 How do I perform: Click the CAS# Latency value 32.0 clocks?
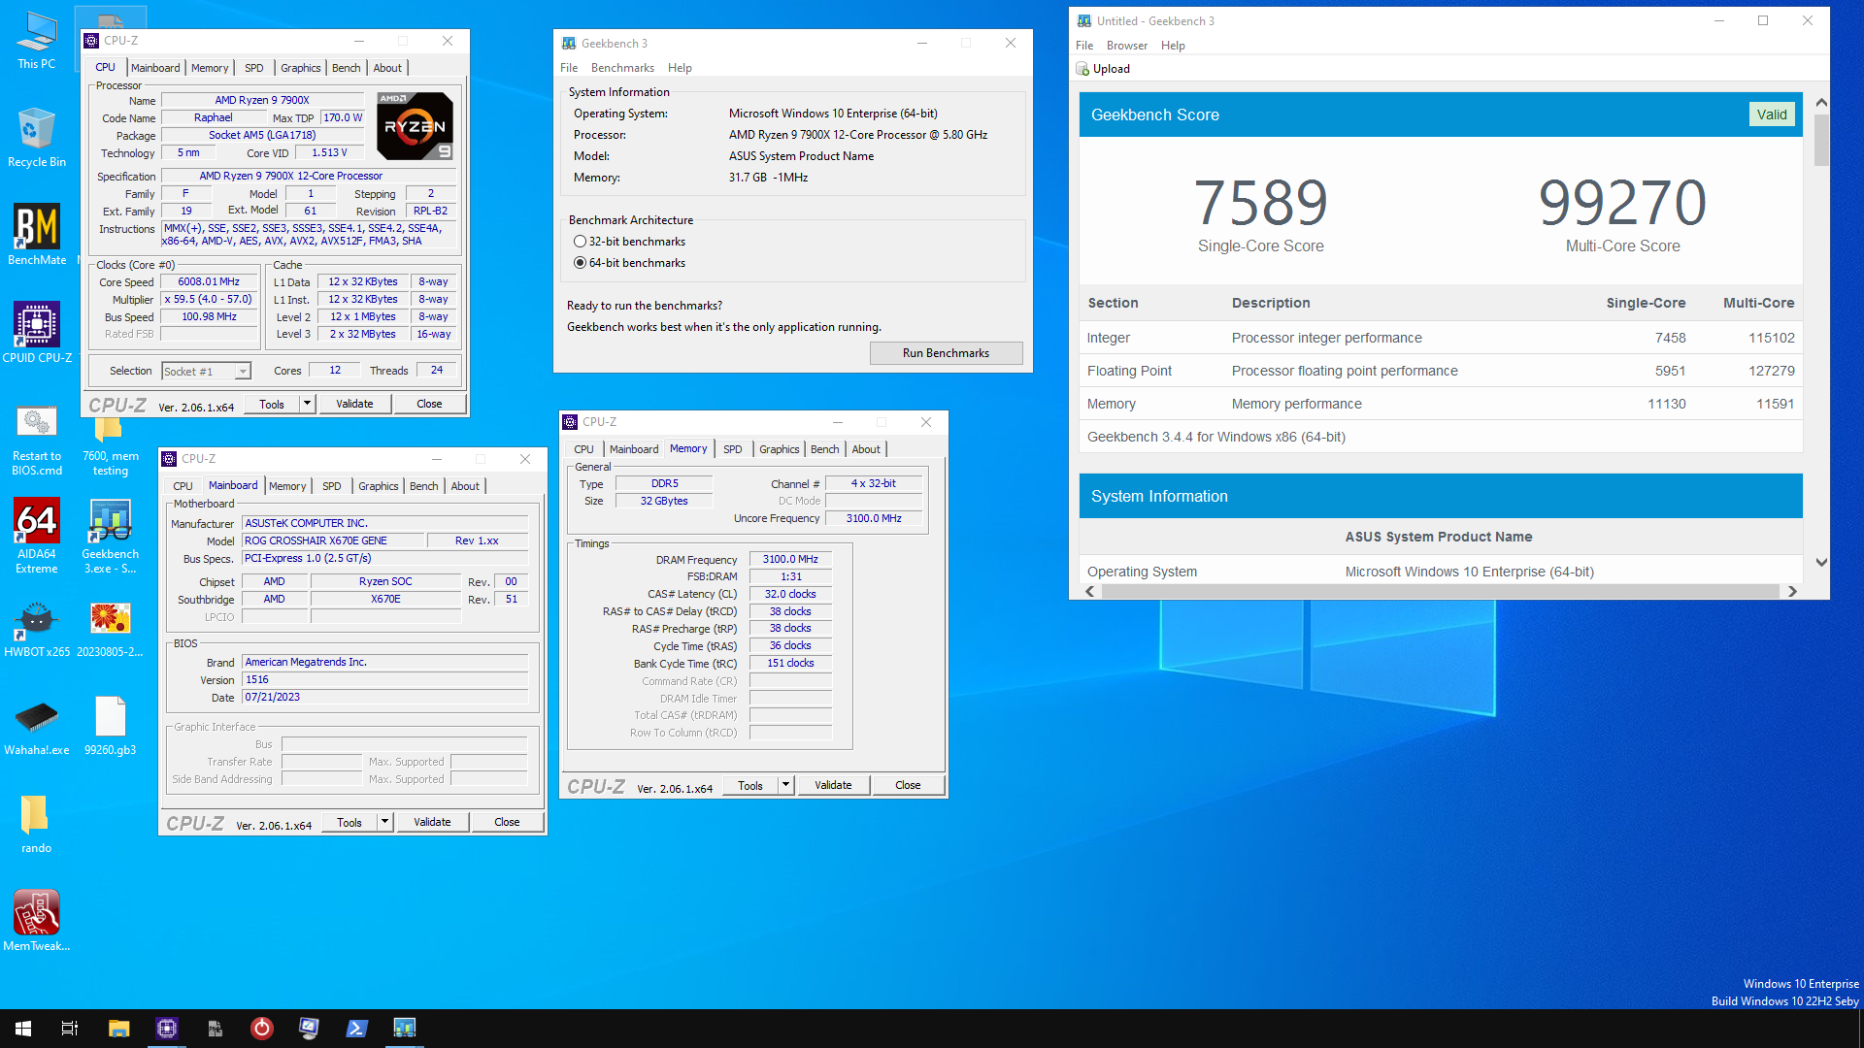click(790, 594)
